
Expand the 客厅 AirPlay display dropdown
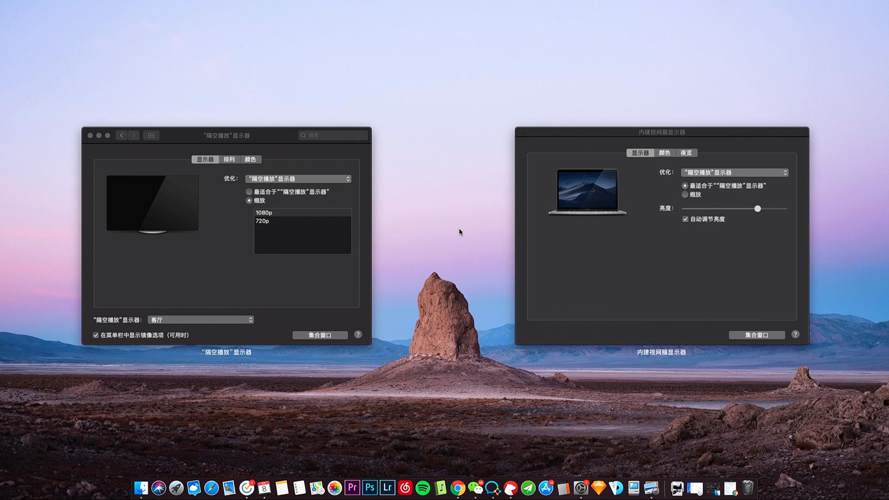[200, 320]
